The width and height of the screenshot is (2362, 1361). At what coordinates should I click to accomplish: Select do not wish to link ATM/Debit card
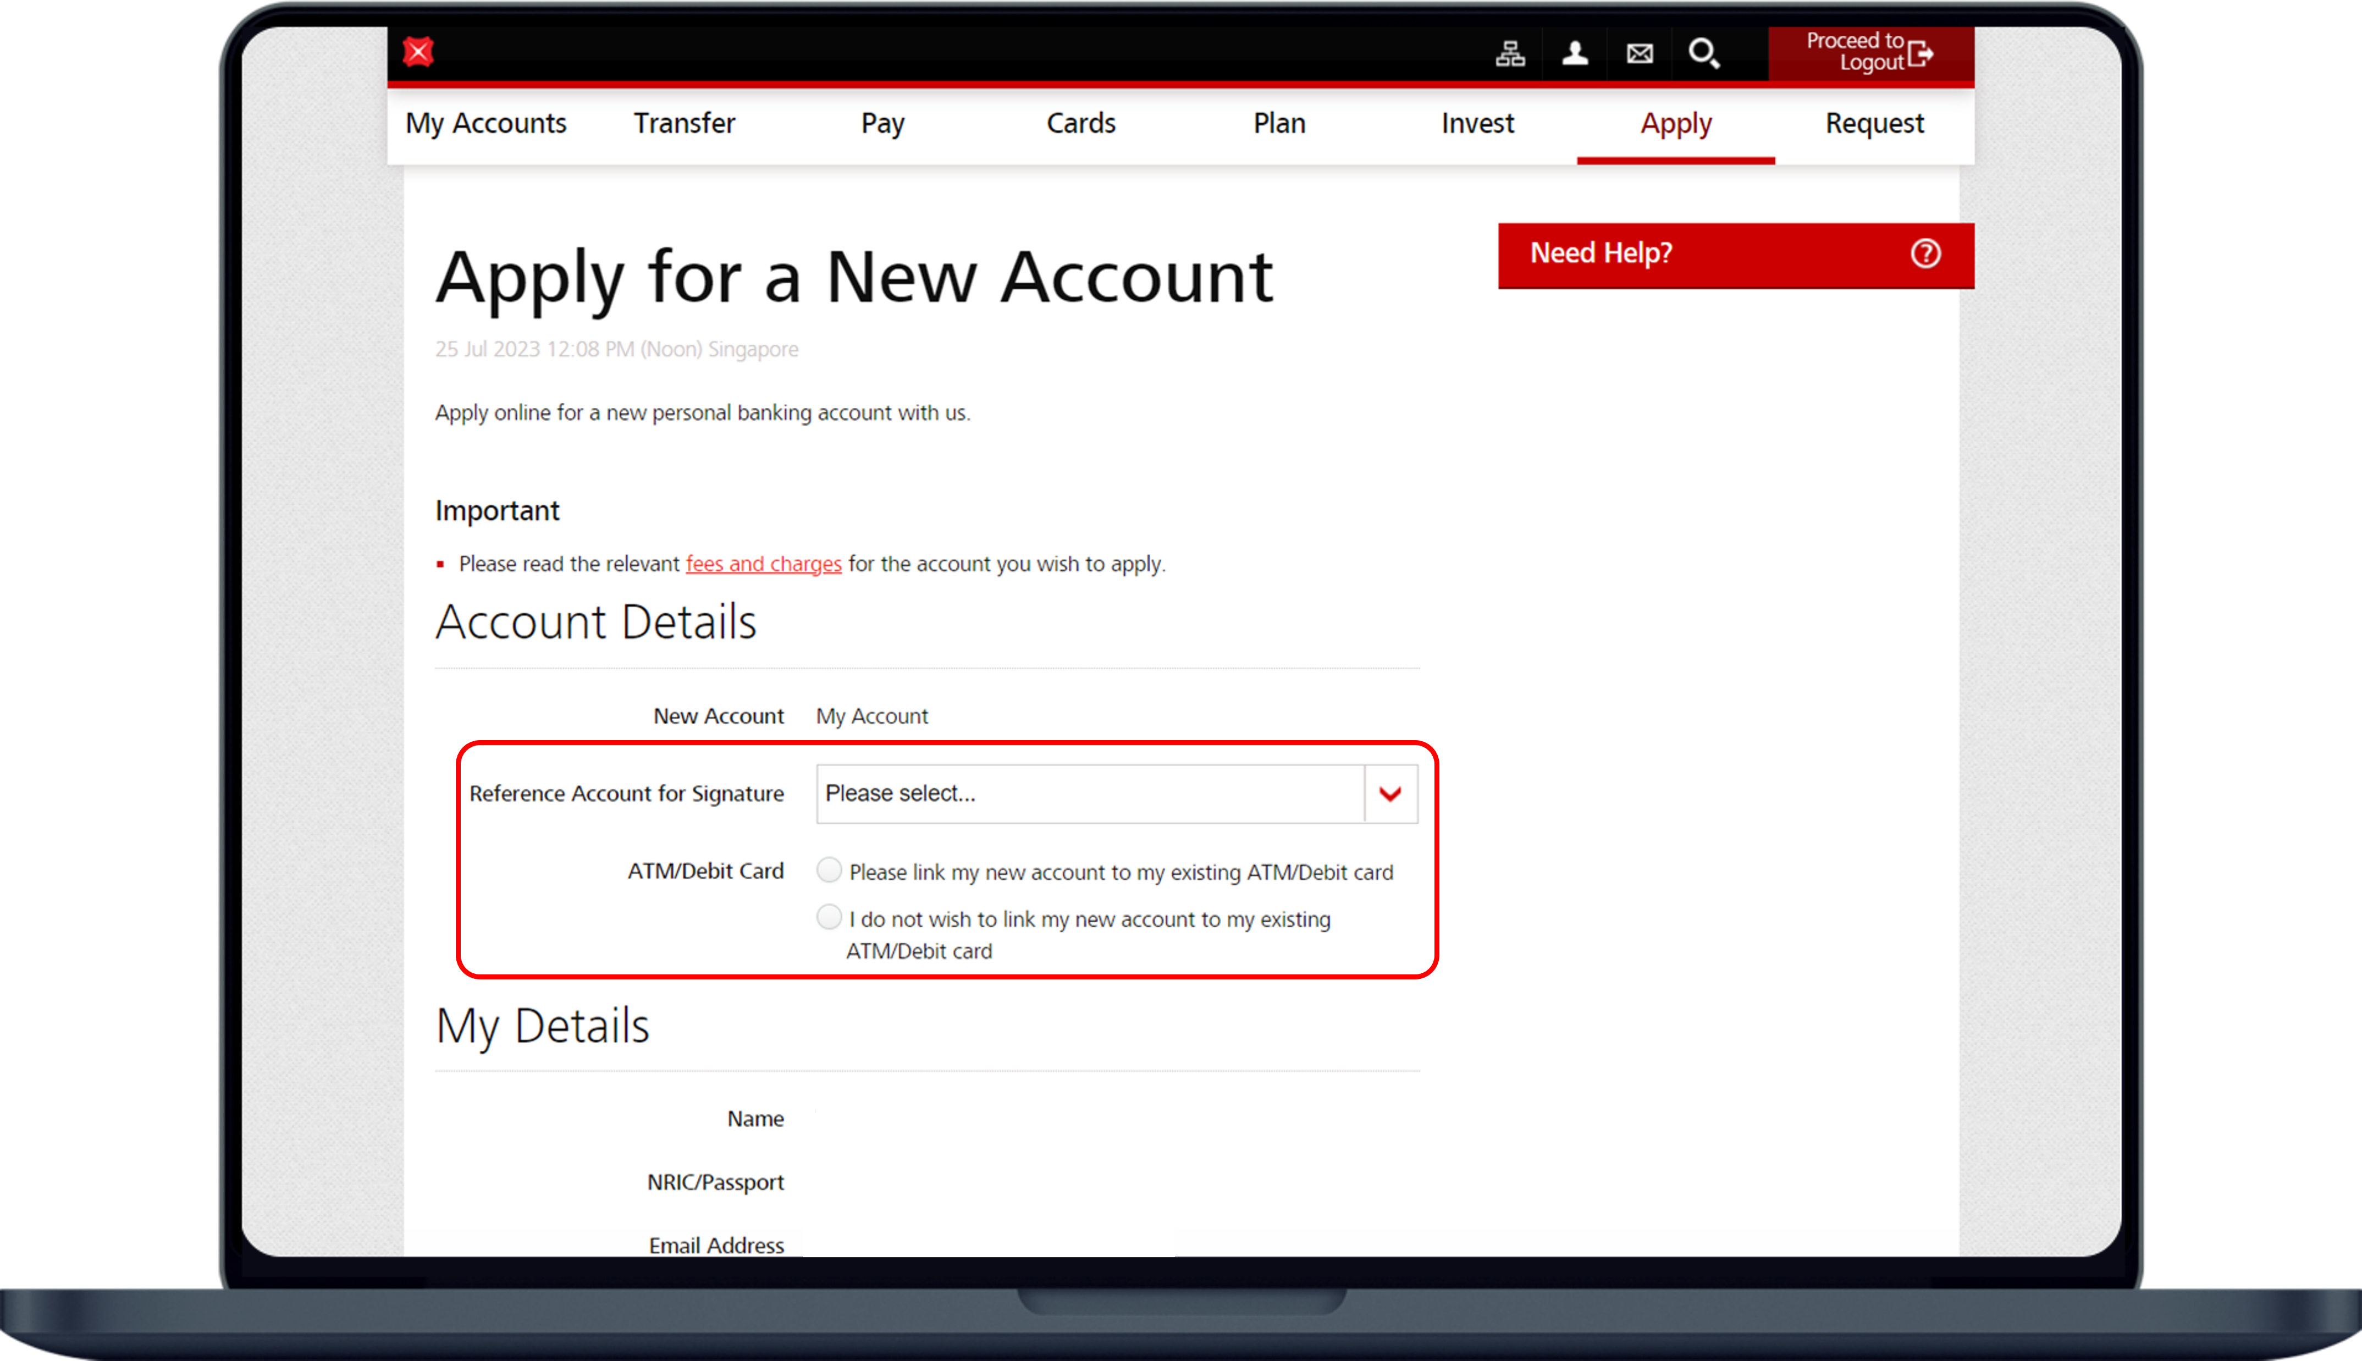click(x=829, y=917)
